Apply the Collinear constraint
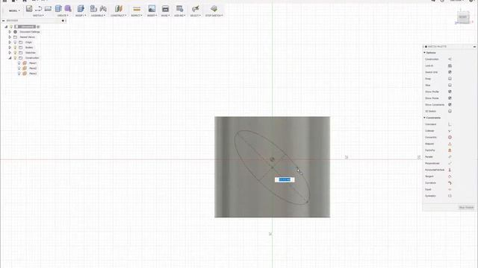The width and height of the screenshot is (478, 268). coord(450,131)
